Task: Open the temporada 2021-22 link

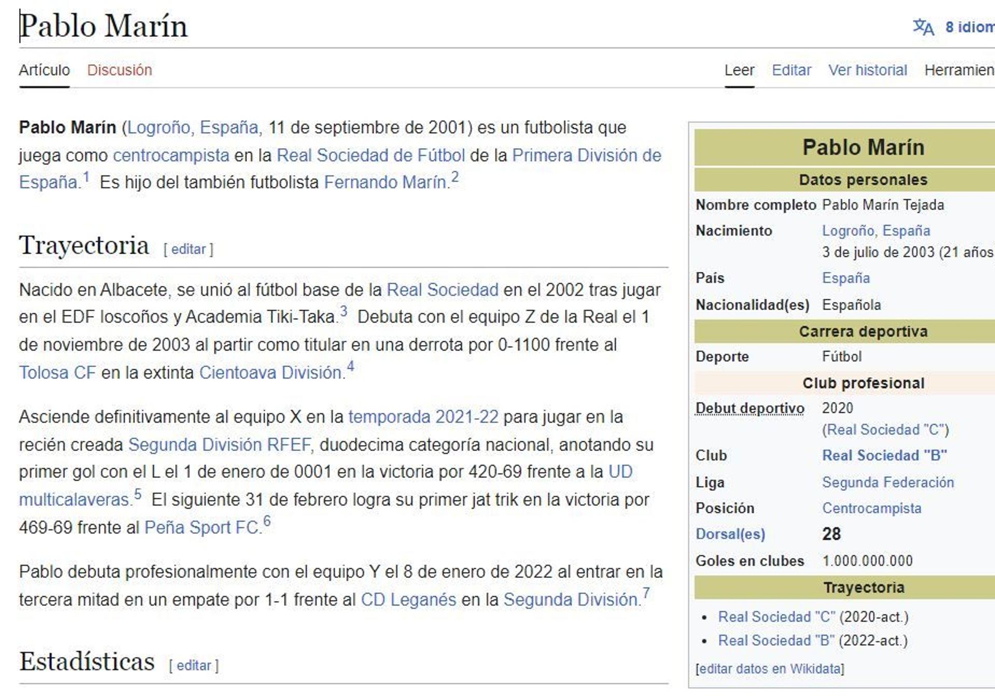Action: pos(423,417)
